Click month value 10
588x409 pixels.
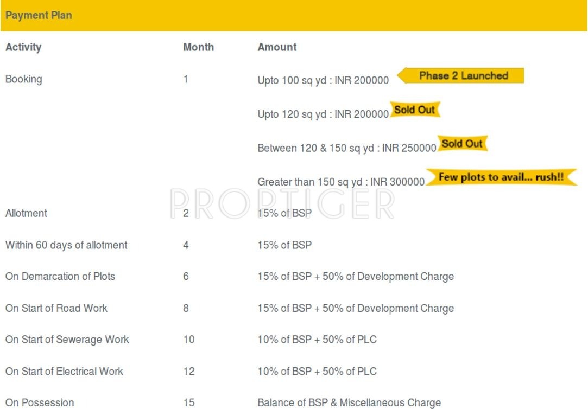189,340
